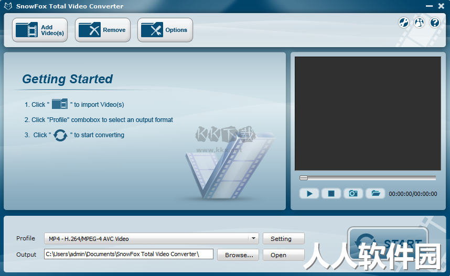Screen dimensions: 450x276
Task: Click step 2 text about Profile combobox
Action: [x=99, y=120]
